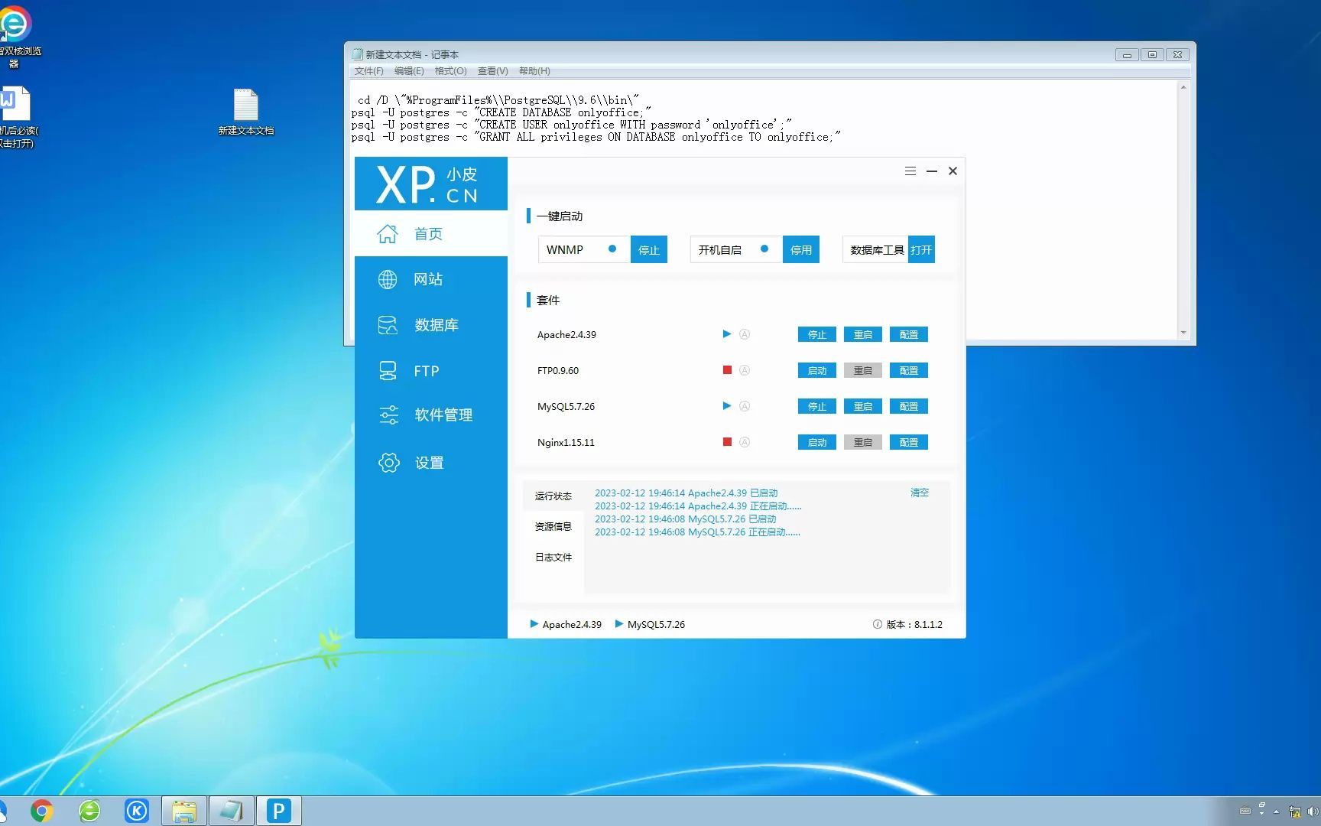
Task: Click Notepad scrollbar up arrow
Action: coord(1183,87)
